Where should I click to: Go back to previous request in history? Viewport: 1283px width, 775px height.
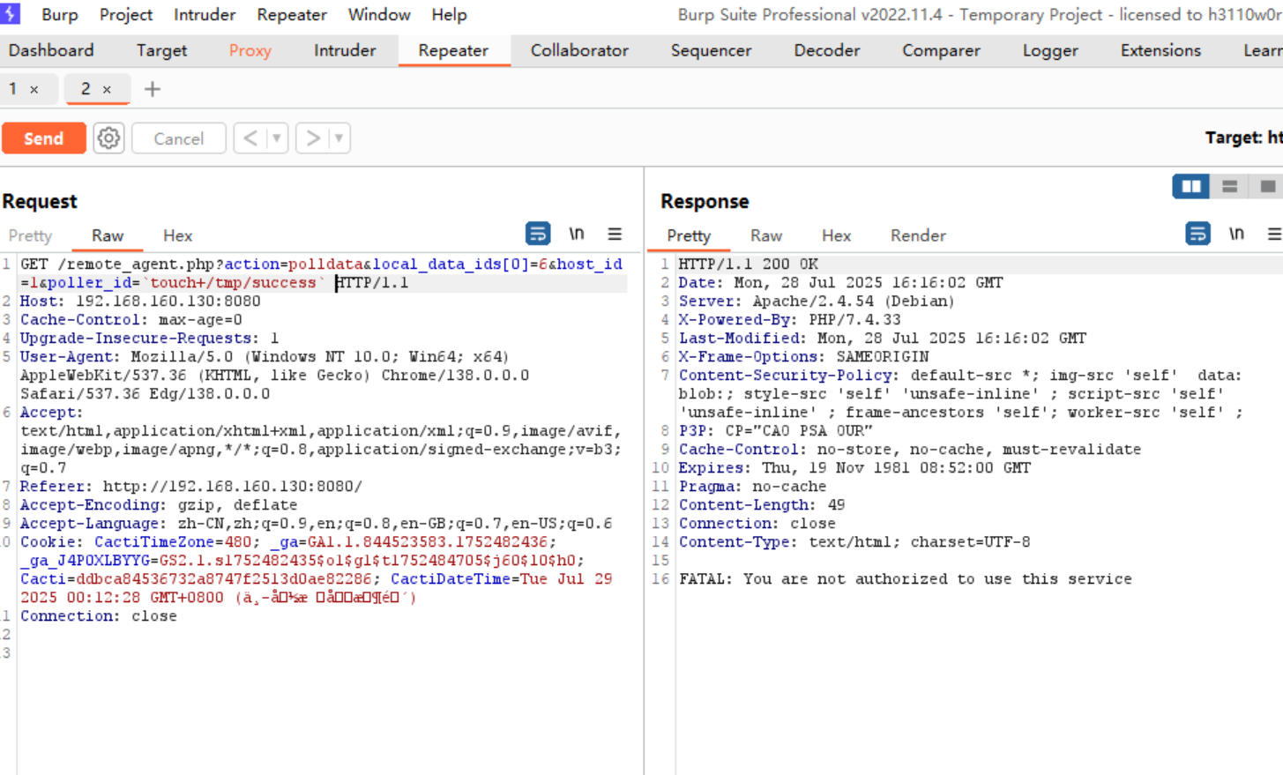tap(250, 138)
